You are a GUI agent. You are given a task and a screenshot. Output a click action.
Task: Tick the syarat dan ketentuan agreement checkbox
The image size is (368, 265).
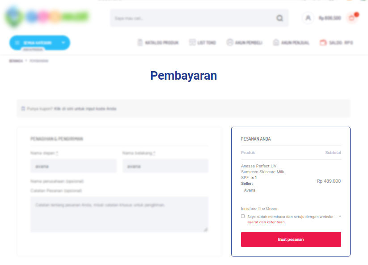(x=243, y=216)
